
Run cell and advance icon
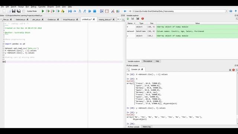[x=53, y=11]
